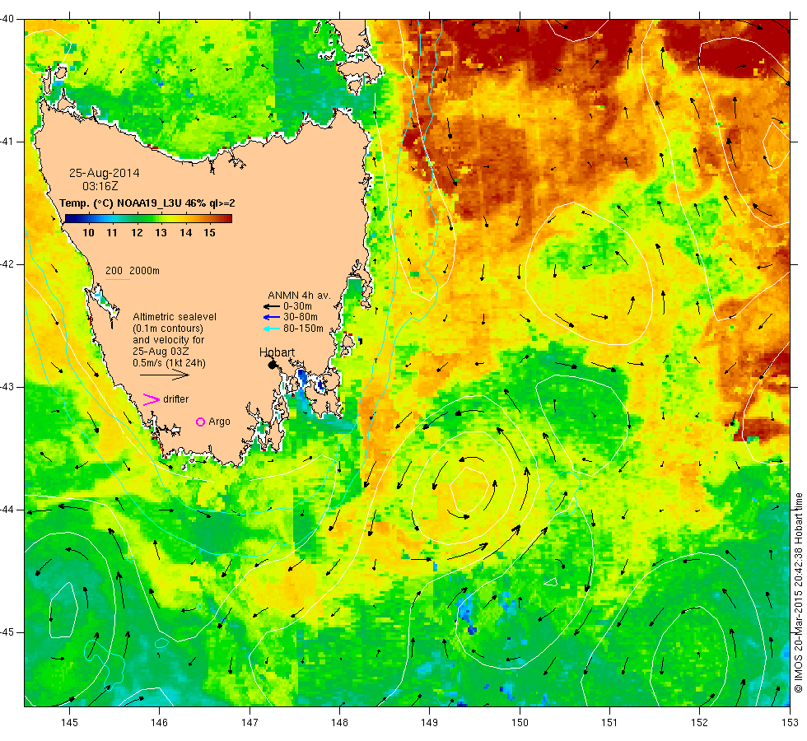The height and width of the screenshot is (741, 807).
Task: Click the blue 30-80m legend arrow
Action: tap(271, 317)
